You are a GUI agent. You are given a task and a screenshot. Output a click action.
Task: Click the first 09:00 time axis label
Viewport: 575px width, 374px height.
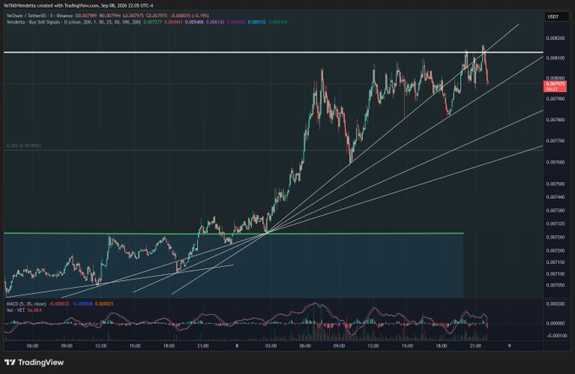coord(67,346)
